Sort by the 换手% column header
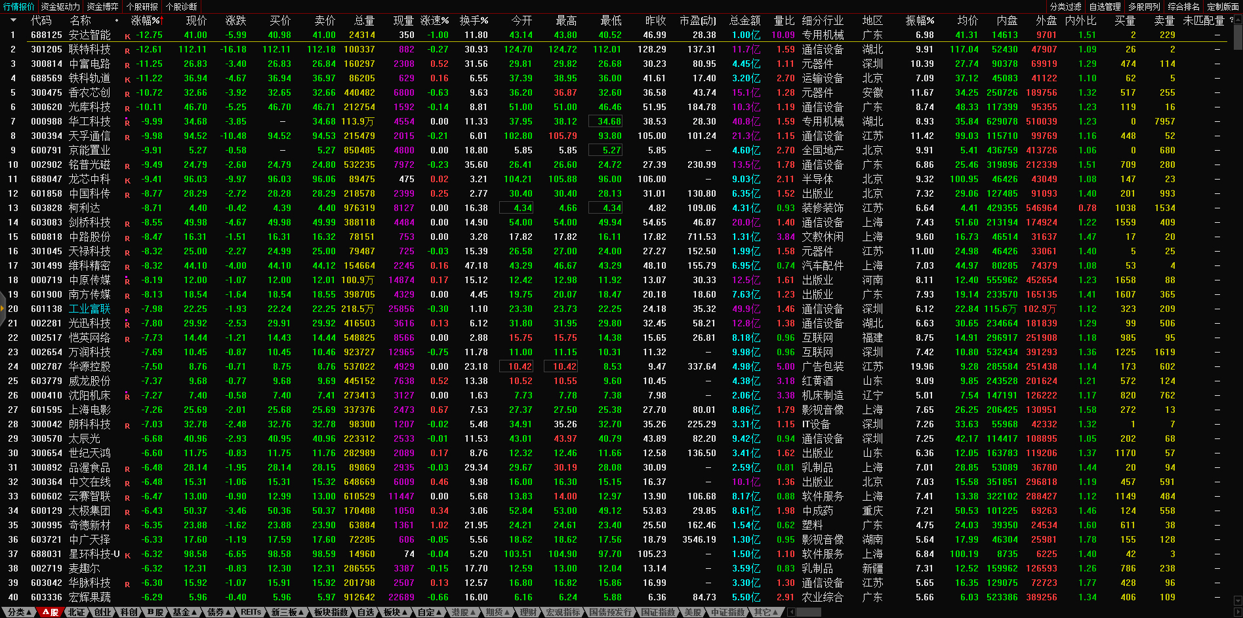The image size is (1243, 618). [x=474, y=21]
